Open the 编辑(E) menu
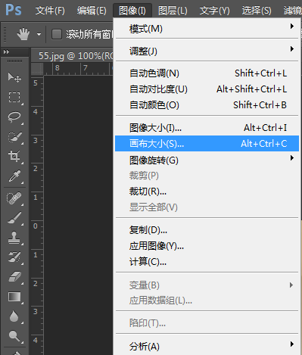Viewport: 302px width, 355px height. click(x=92, y=11)
